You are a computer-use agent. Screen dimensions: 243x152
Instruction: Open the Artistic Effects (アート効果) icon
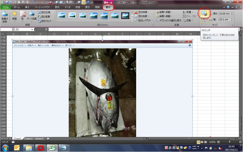tap(32, 14)
